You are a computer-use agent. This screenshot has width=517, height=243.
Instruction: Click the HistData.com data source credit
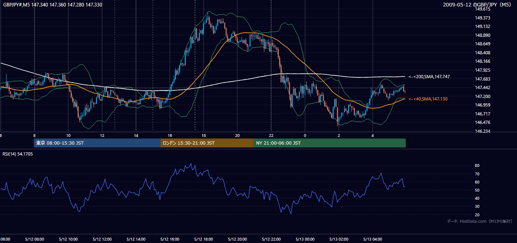tap(479, 221)
